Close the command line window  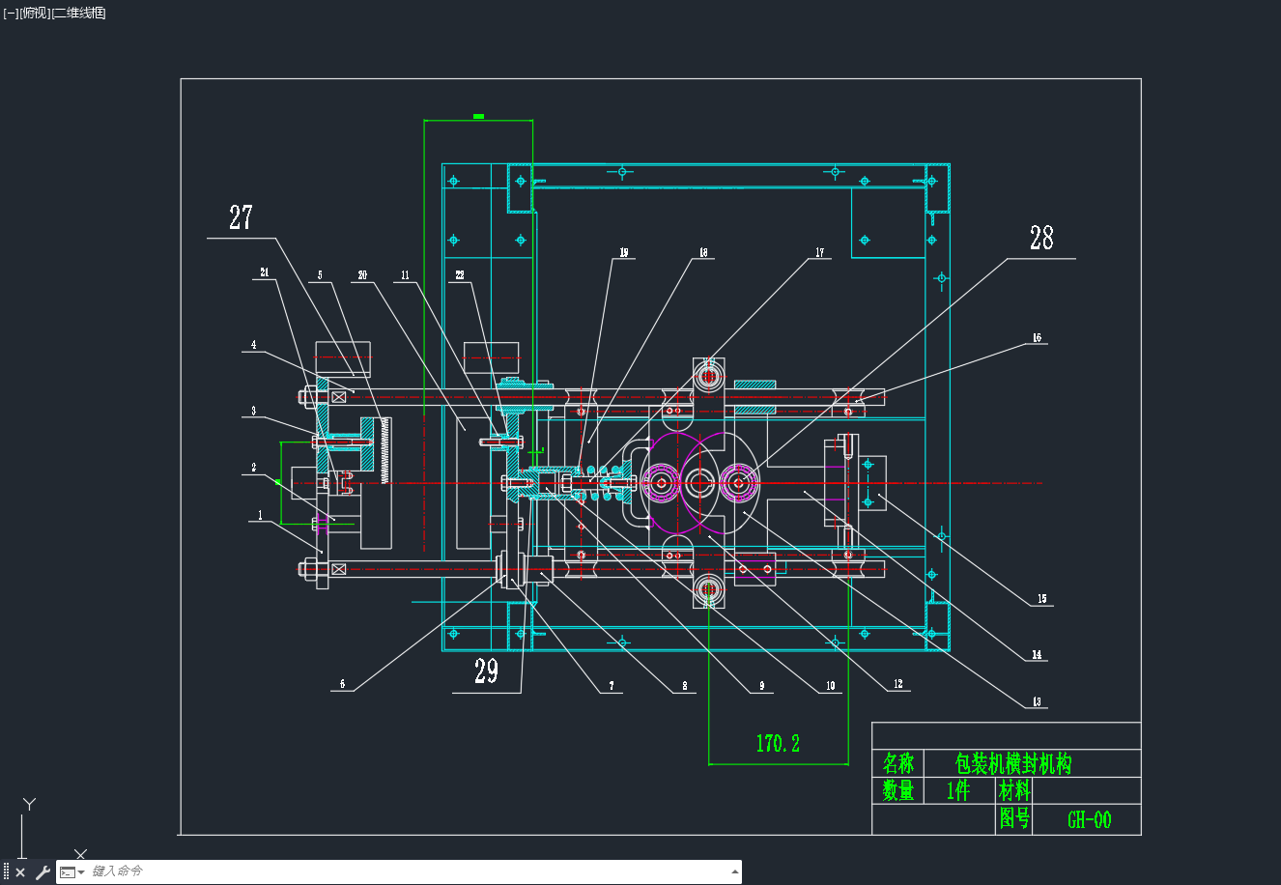20,872
